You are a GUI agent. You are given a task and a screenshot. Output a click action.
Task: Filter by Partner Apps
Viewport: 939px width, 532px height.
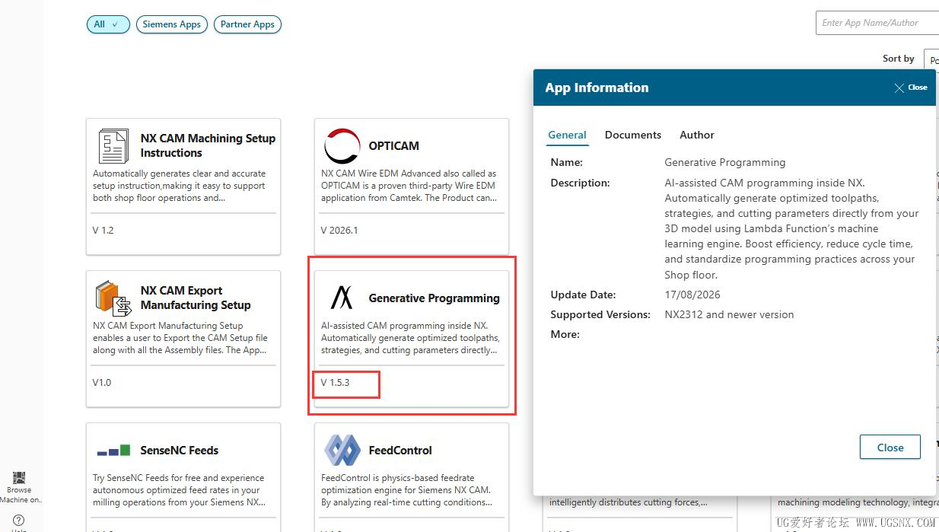click(x=247, y=24)
